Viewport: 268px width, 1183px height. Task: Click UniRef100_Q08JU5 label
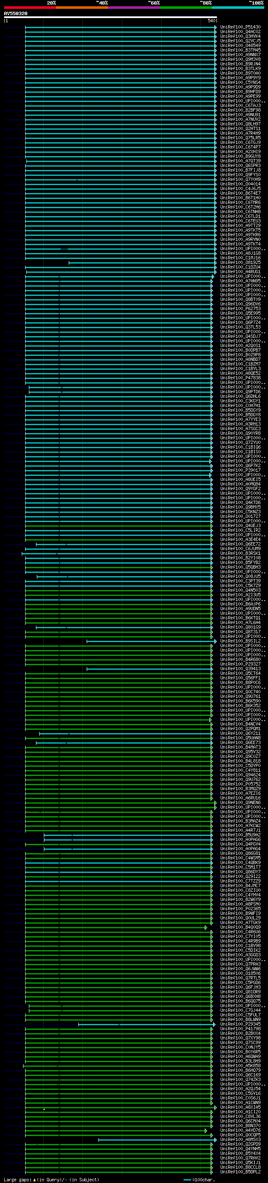[x=240, y=576]
